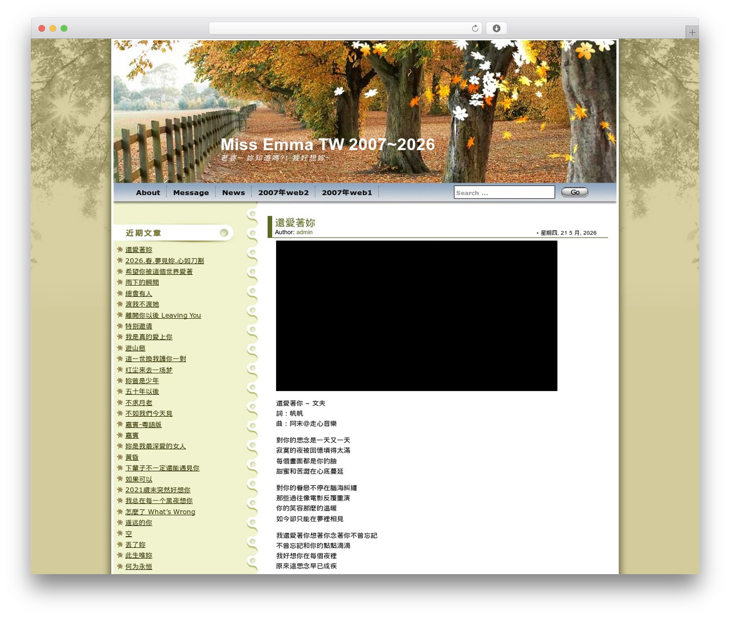Go to the News menu item

233,193
